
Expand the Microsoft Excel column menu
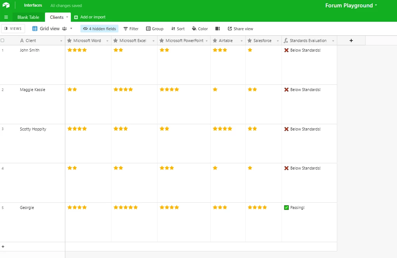click(153, 41)
